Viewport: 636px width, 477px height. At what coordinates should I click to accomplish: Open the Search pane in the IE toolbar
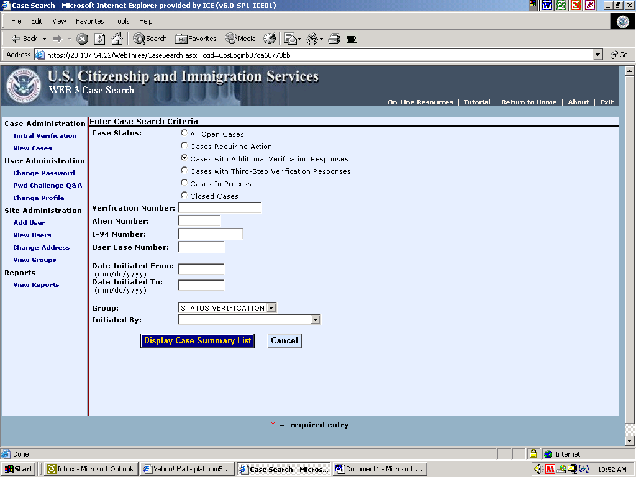pos(150,39)
